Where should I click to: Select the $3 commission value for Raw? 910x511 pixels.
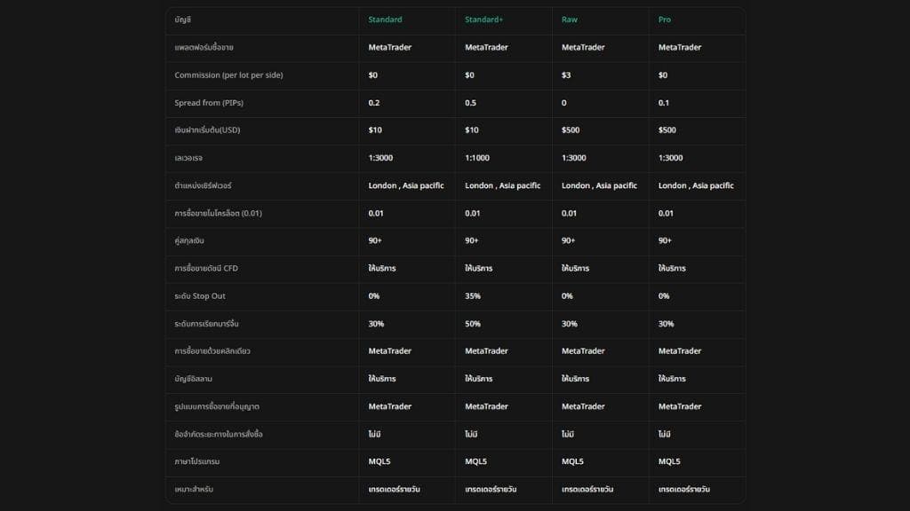[566, 75]
